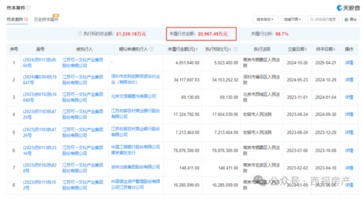The image size is (362, 199).
Task: Click unfulfilled ratio 98.7%
Action: (x=282, y=34)
